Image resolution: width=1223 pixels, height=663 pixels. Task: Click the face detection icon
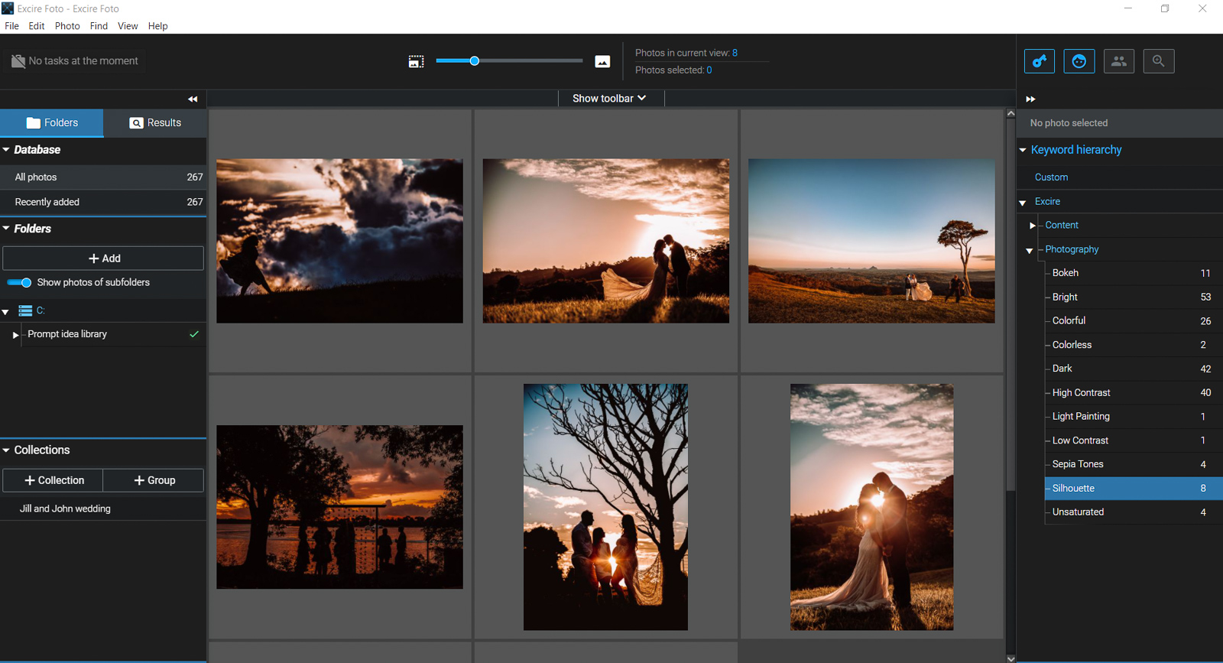pos(1079,61)
